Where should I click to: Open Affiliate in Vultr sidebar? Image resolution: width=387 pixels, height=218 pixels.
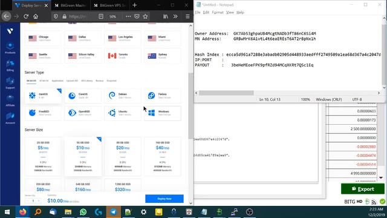coord(10,101)
